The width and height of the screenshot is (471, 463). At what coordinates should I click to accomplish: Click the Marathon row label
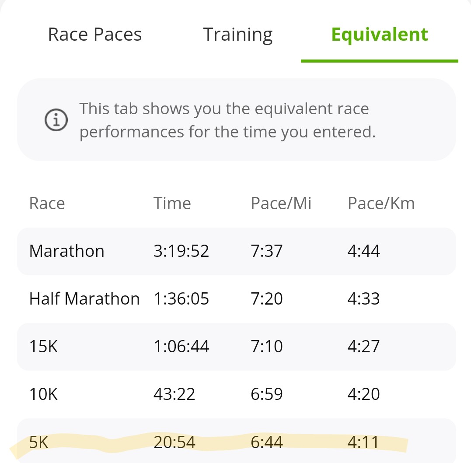tap(67, 251)
